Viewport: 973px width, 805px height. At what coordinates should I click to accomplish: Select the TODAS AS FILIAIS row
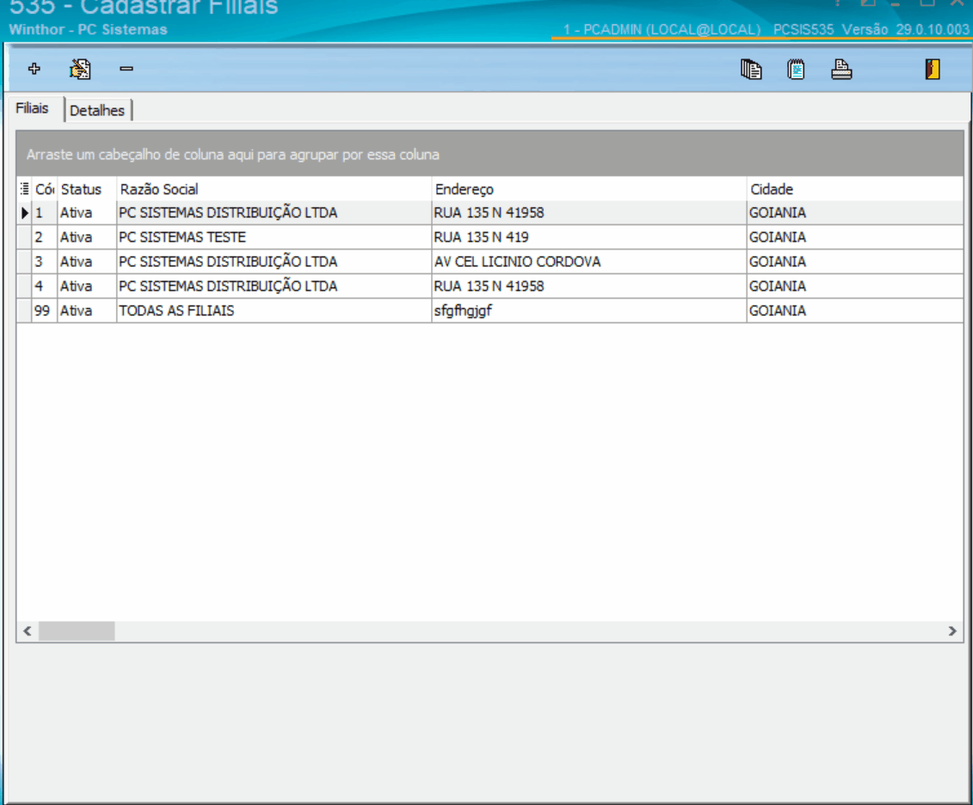[490, 310]
